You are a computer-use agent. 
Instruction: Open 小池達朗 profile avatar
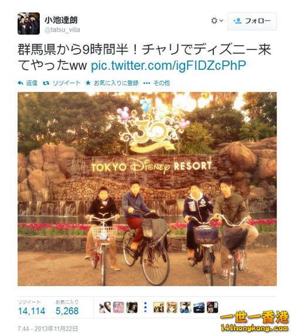tap(29, 23)
